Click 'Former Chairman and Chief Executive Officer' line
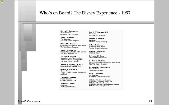 point(105,62)
